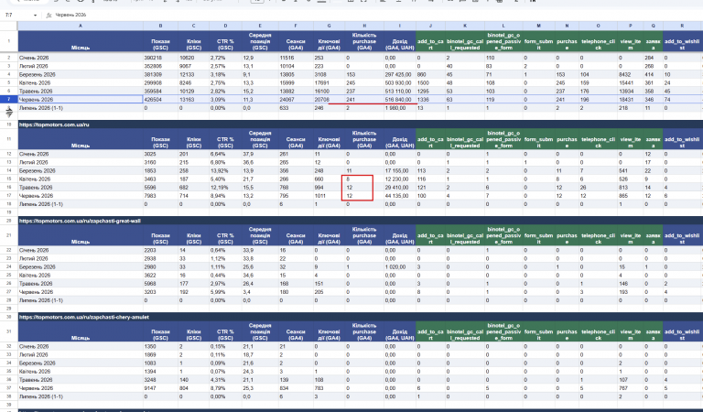Unhide hidden rows via arrows below row 7

point(9,112)
